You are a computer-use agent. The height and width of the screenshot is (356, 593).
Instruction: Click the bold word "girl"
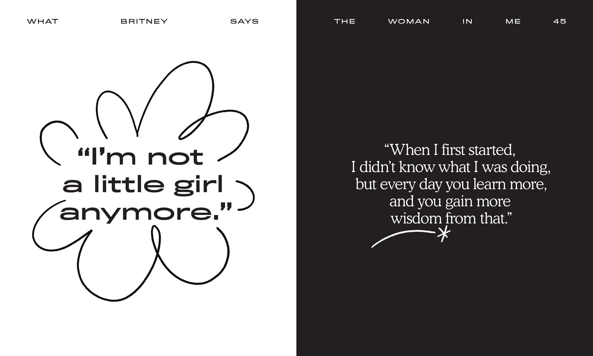(198, 185)
